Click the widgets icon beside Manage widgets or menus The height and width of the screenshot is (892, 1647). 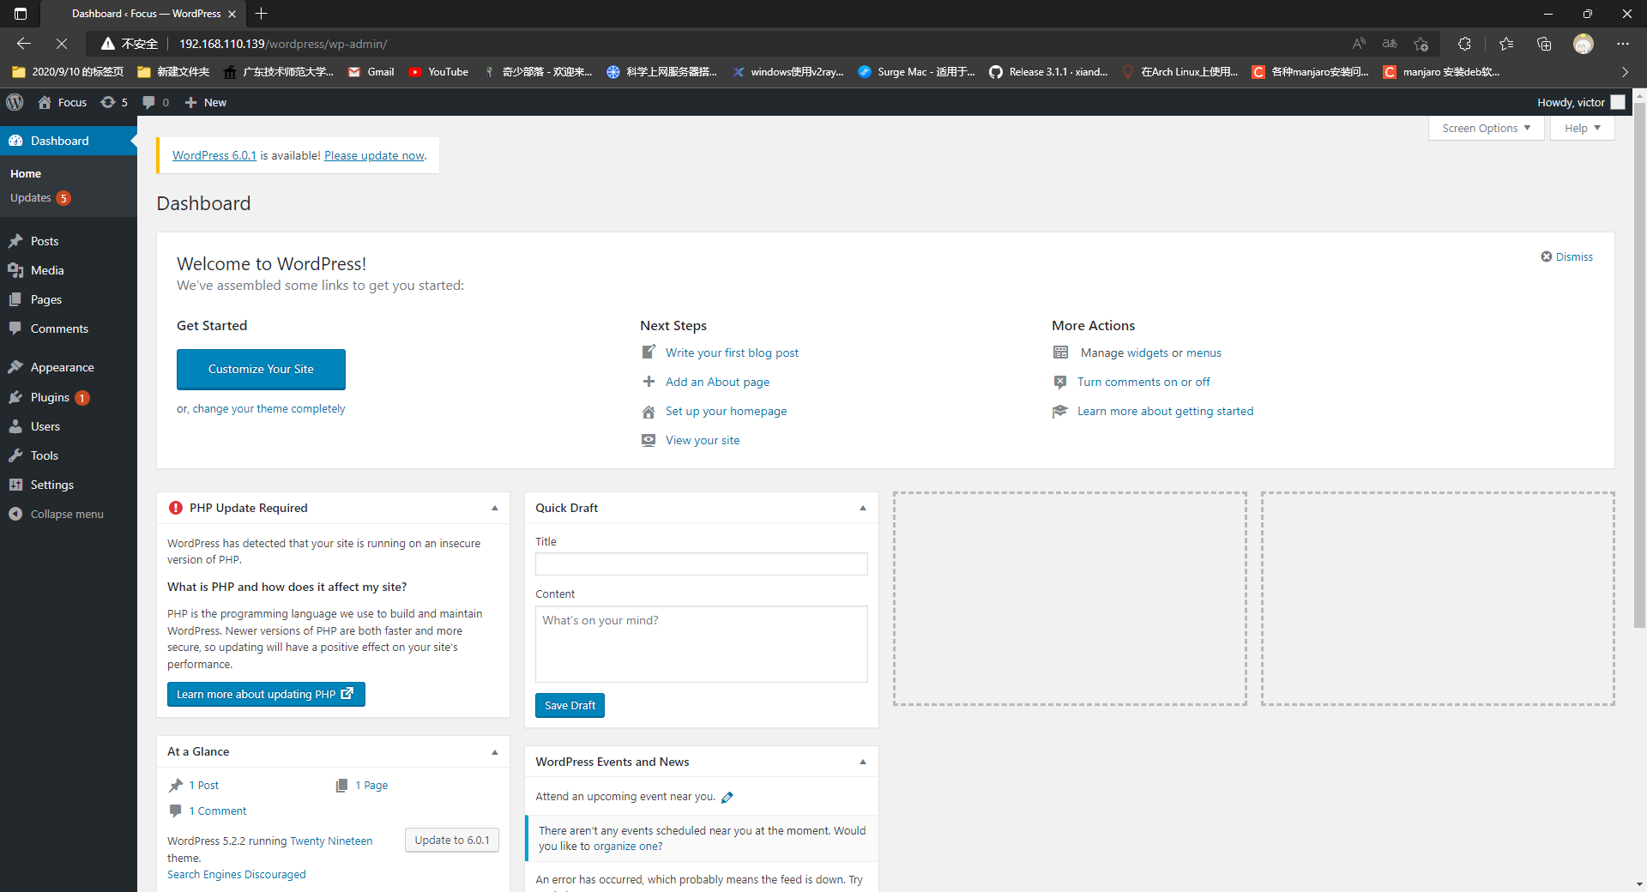(x=1061, y=353)
